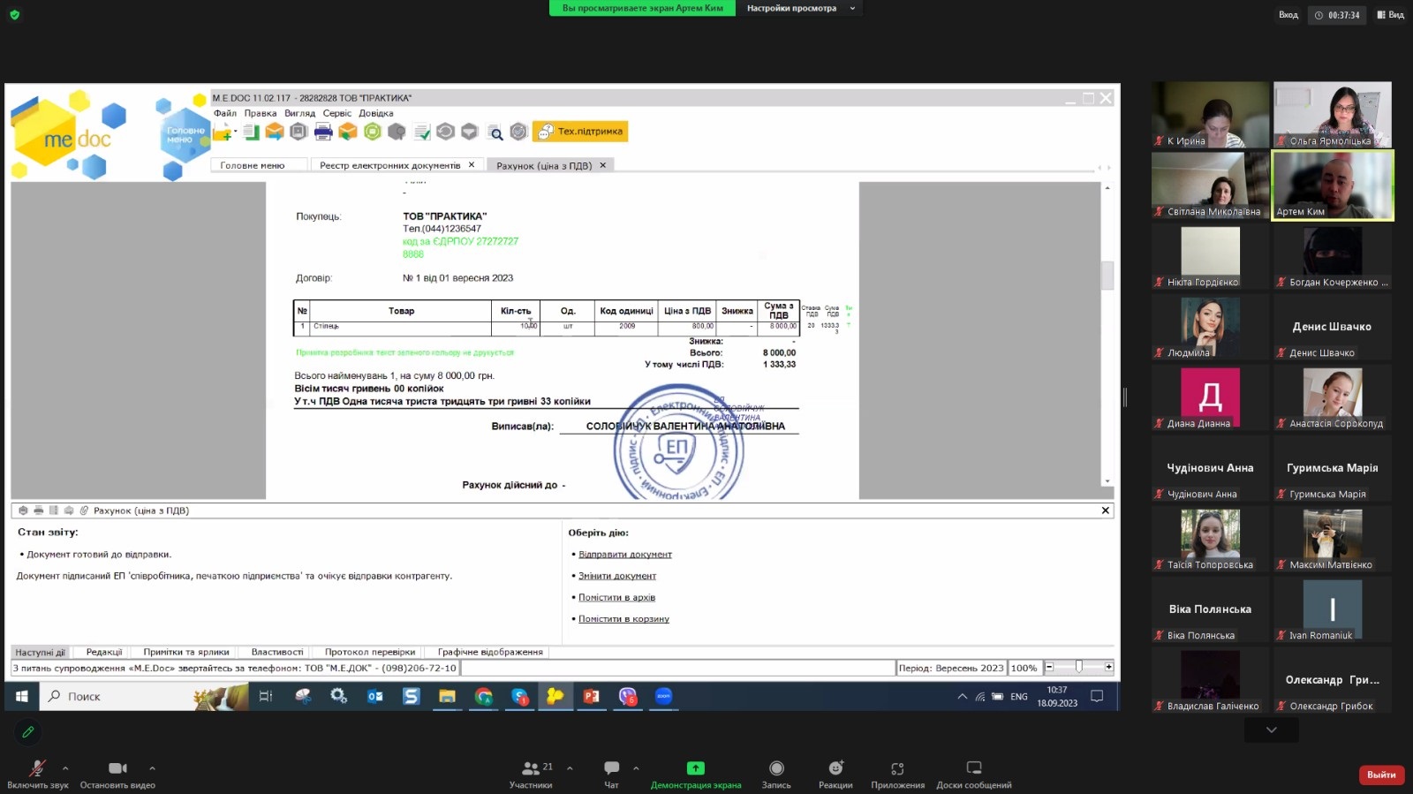The image size is (1413, 794).
Task: Switch to the Протокол перевірки tab
Action: click(370, 653)
